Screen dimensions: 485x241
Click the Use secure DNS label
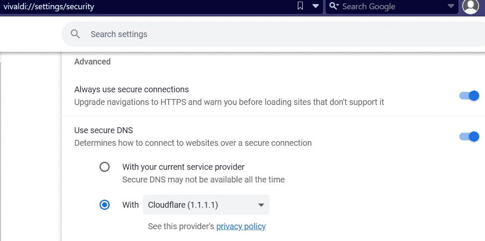(x=104, y=130)
